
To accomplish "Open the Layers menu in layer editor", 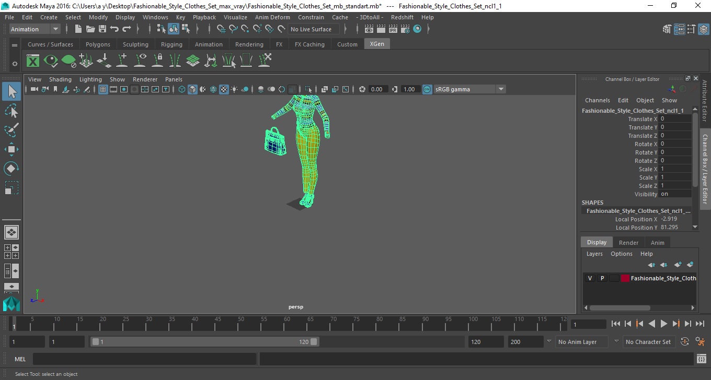I will (594, 254).
